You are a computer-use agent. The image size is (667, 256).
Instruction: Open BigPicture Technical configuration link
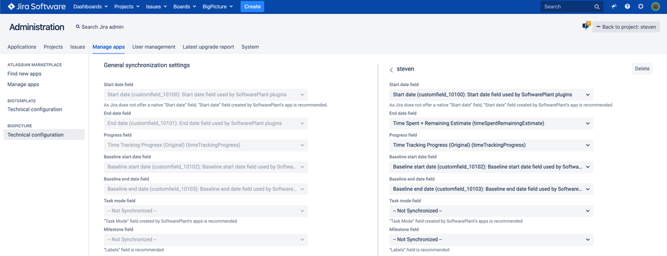click(44, 135)
